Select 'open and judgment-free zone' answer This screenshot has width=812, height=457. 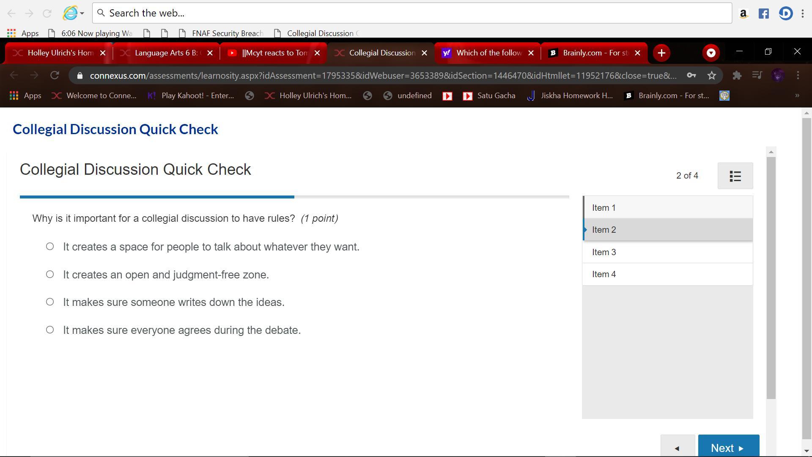50,275
